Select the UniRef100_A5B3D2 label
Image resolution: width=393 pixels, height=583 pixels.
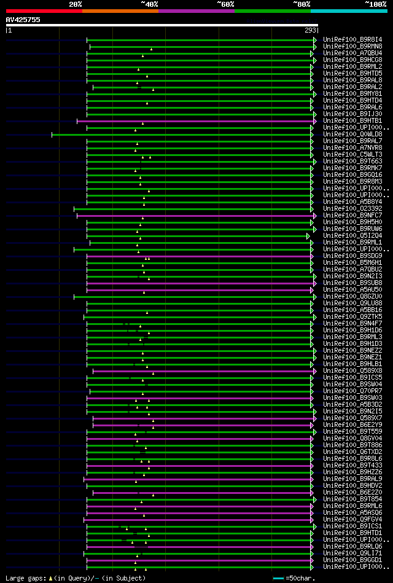[353, 404]
